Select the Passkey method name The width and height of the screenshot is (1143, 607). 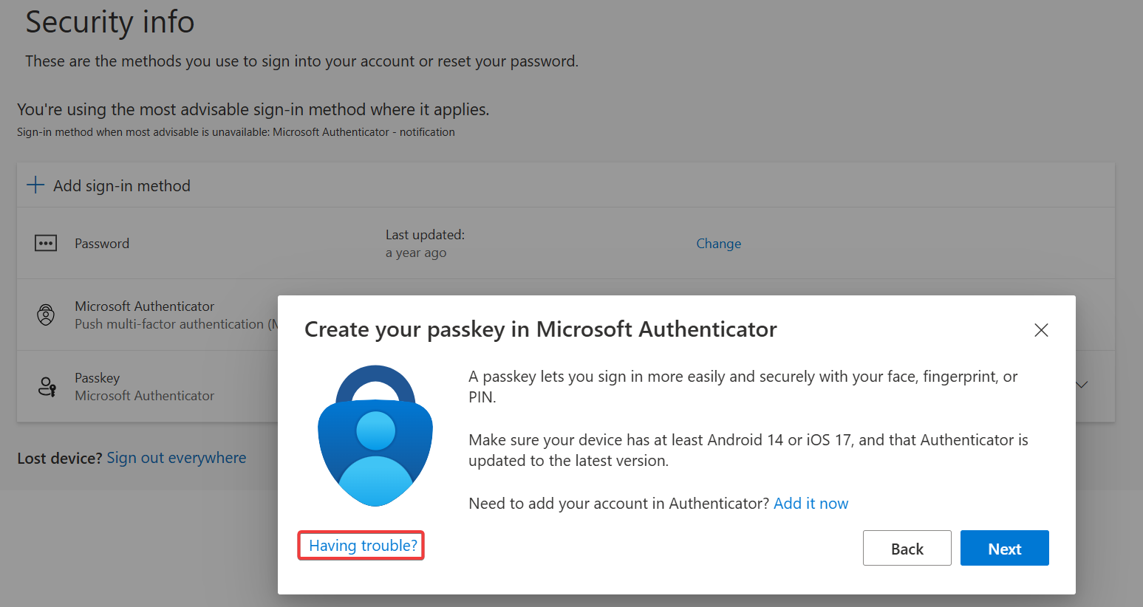point(97,378)
